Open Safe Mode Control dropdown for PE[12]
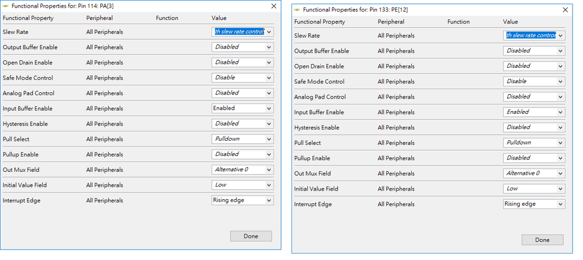Image resolution: width=583 pixels, height=260 pixels. pyautogui.click(x=561, y=82)
